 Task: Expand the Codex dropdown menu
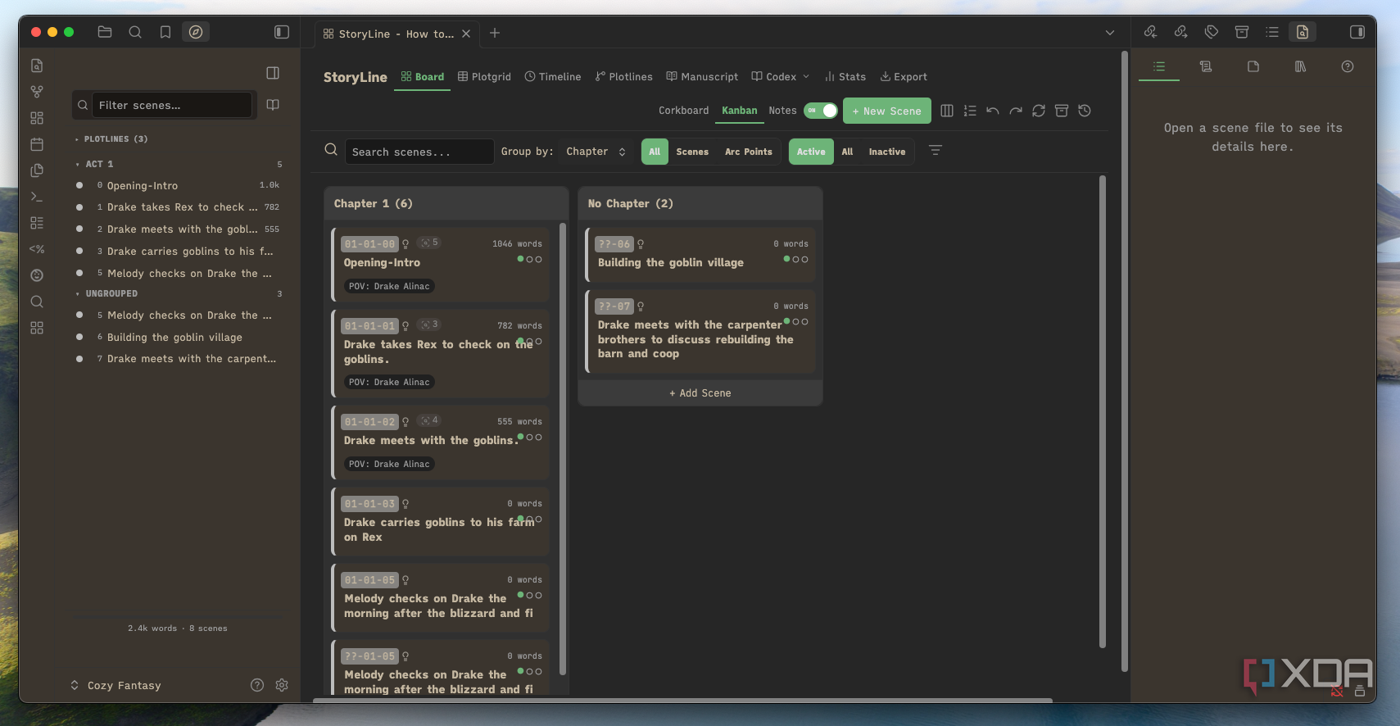point(781,77)
